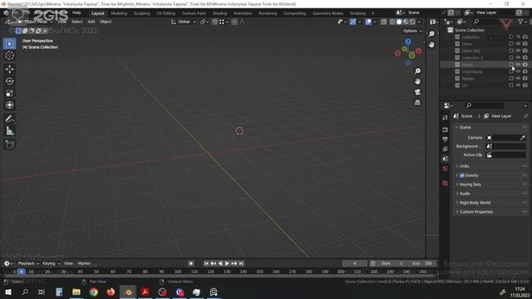Exclude the UV collection via checkbox
This screenshot has height=299, width=532.
pyautogui.click(x=511, y=86)
